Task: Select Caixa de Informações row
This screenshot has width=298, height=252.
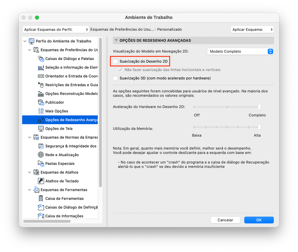Action: [x=60, y=216]
